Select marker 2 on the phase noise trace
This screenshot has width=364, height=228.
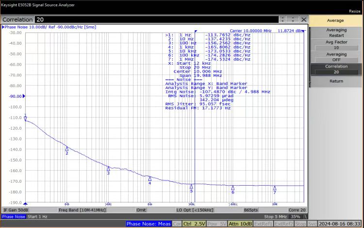point(67,149)
